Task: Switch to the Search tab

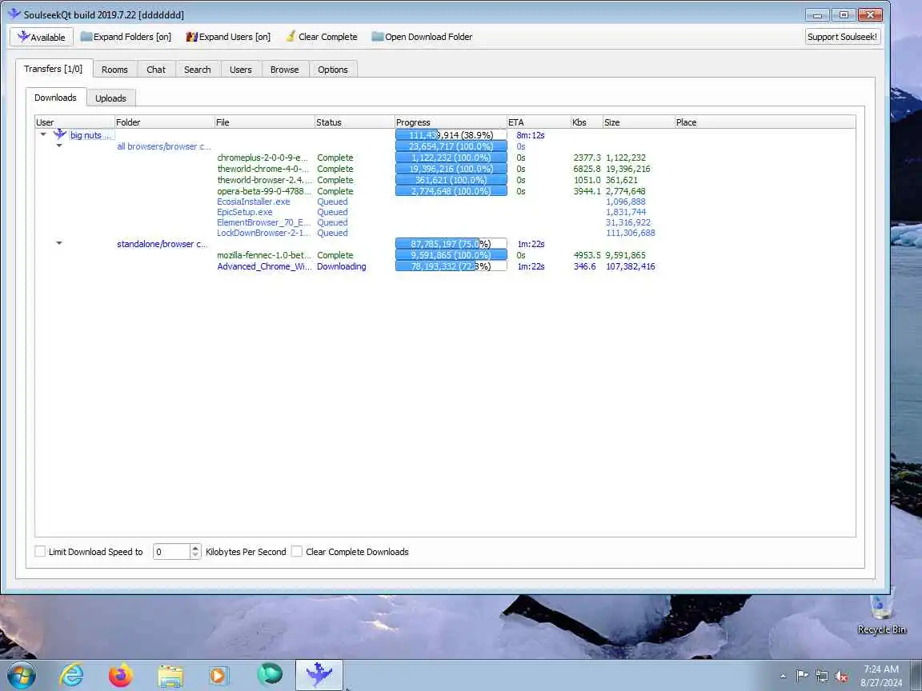Action: pyautogui.click(x=198, y=70)
